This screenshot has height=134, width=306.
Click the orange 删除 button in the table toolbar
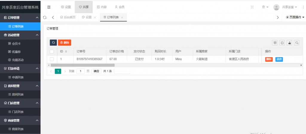click(65, 42)
